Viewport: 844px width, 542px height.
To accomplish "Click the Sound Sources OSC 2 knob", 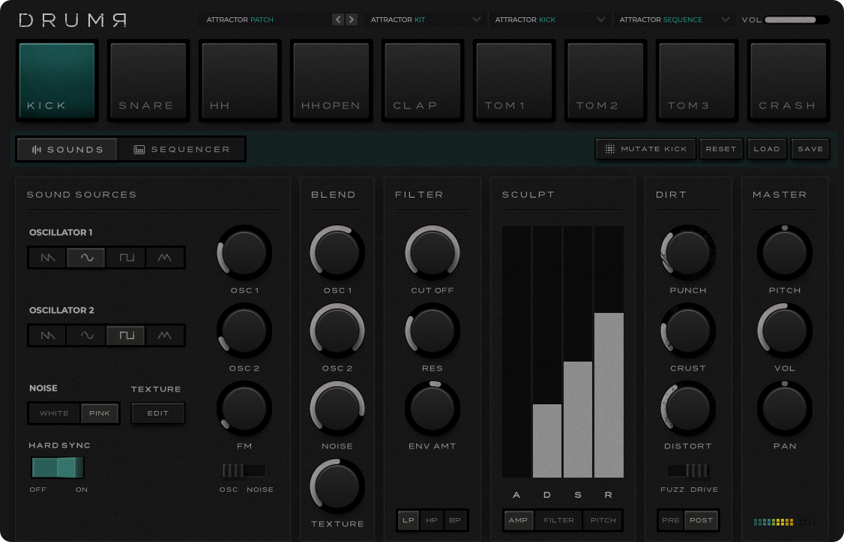I will pyautogui.click(x=244, y=331).
